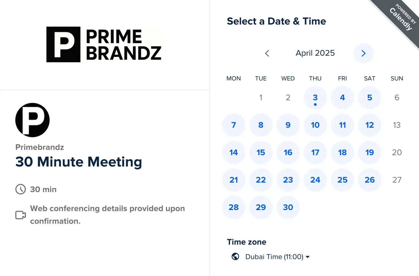Open the Powered by Calendly ribbon

click(402, 18)
